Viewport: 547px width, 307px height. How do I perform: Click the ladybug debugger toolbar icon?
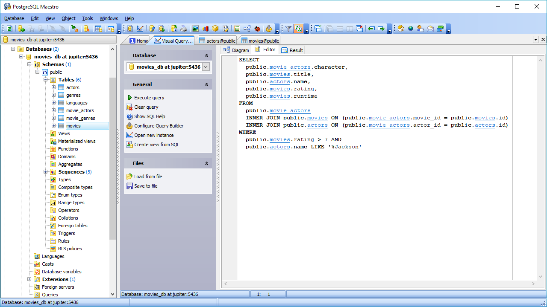(257, 29)
